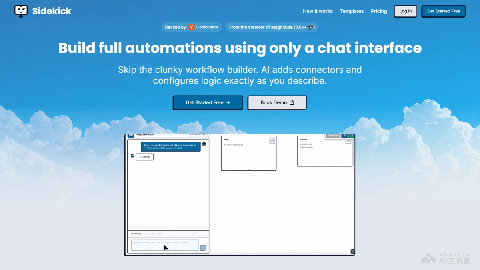Click the download icon in the Output node

[x=348, y=141]
